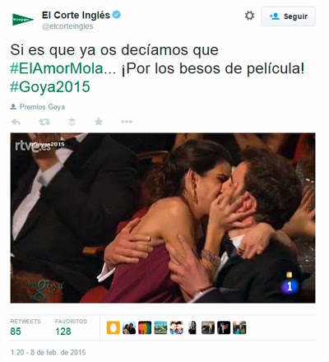Click the reply arrow icon

click(x=16, y=122)
